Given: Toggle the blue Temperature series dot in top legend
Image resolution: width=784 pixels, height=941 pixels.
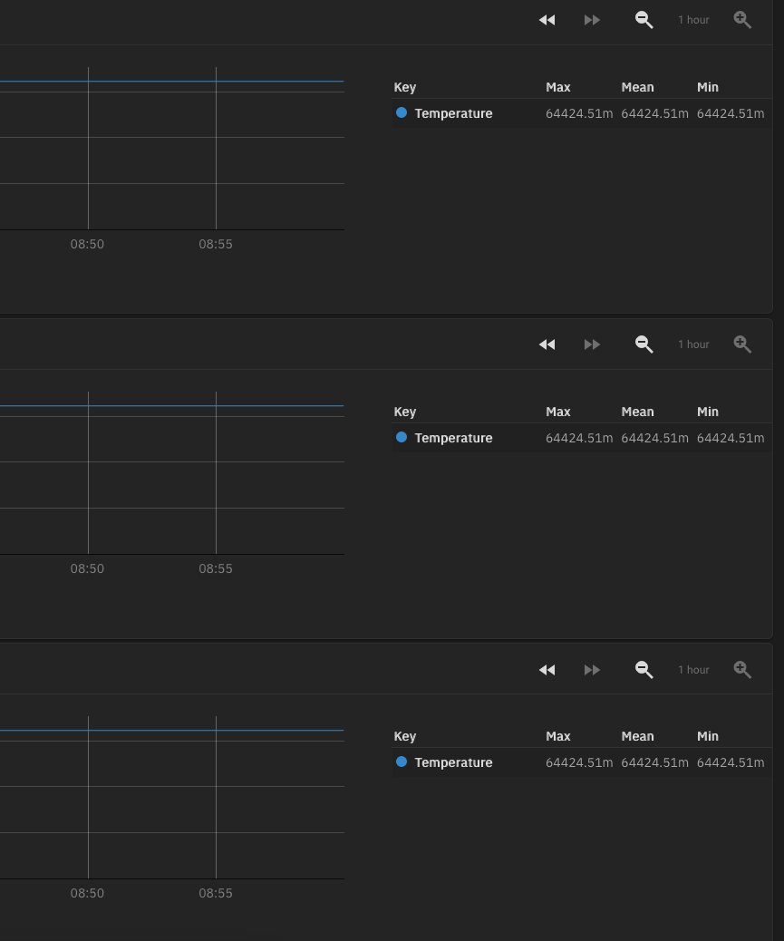Looking at the screenshot, I should pyautogui.click(x=402, y=112).
